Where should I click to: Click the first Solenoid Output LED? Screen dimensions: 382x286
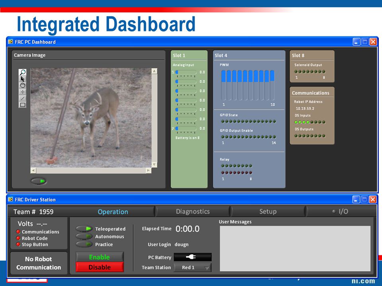[296, 71]
